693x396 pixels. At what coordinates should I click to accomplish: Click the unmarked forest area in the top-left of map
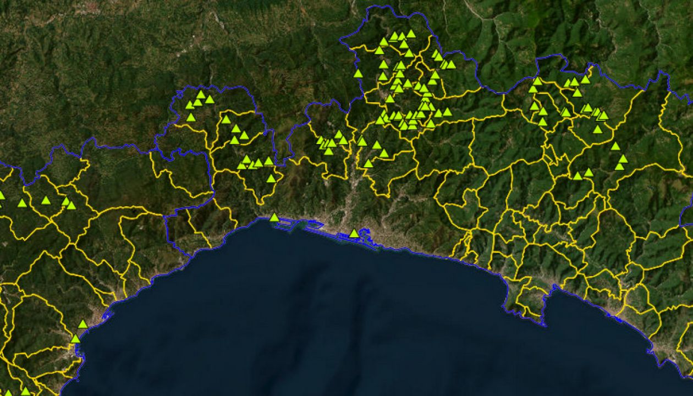[x=82, y=66]
